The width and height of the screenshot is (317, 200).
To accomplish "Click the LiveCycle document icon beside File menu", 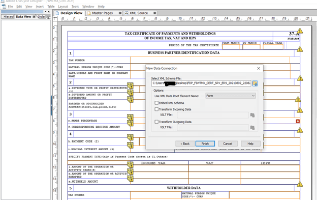I will 4,7.
